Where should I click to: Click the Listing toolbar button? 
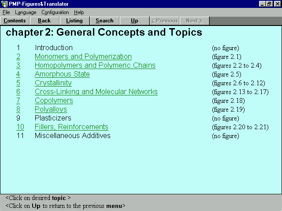(74, 21)
